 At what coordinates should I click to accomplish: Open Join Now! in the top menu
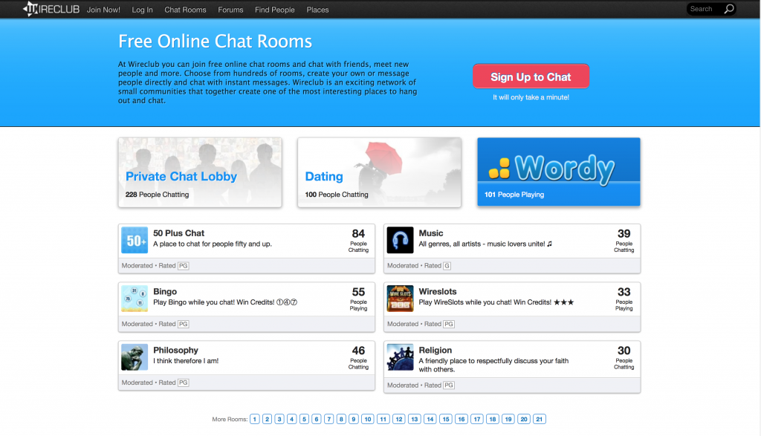tap(103, 10)
